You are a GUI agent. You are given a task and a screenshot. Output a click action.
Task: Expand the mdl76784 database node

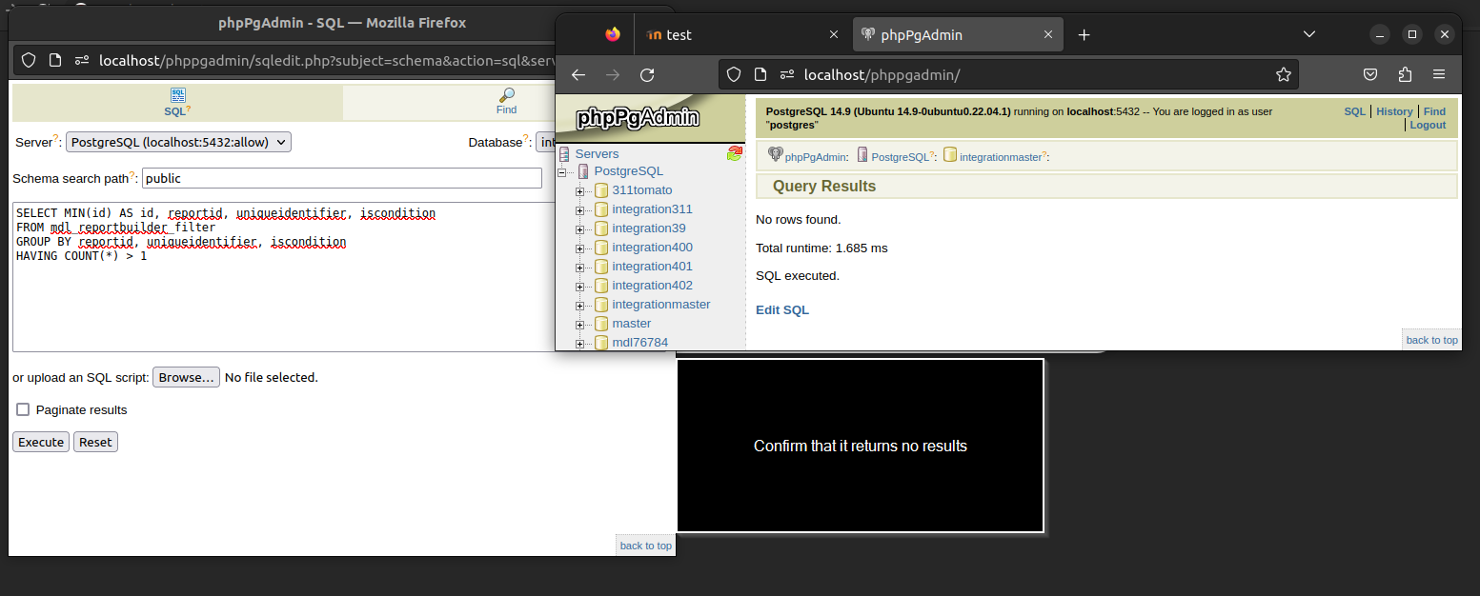580,344
